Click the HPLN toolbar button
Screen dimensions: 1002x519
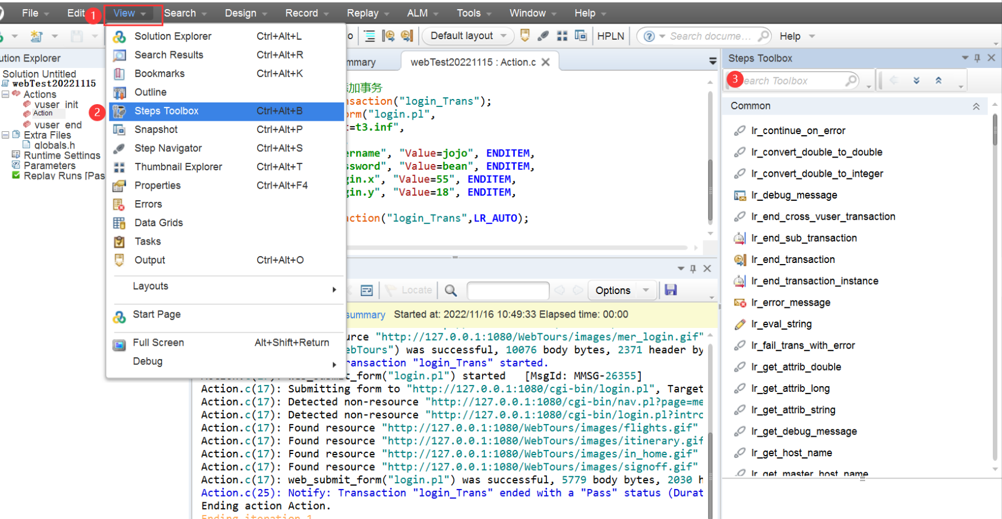point(610,36)
